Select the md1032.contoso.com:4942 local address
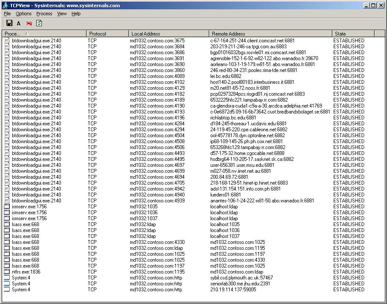 click(157, 189)
